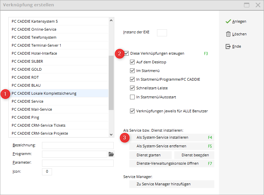This screenshot has height=195, width=264.
Task: Click the green checkmark Anlegen icon
Action: pos(228,21)
